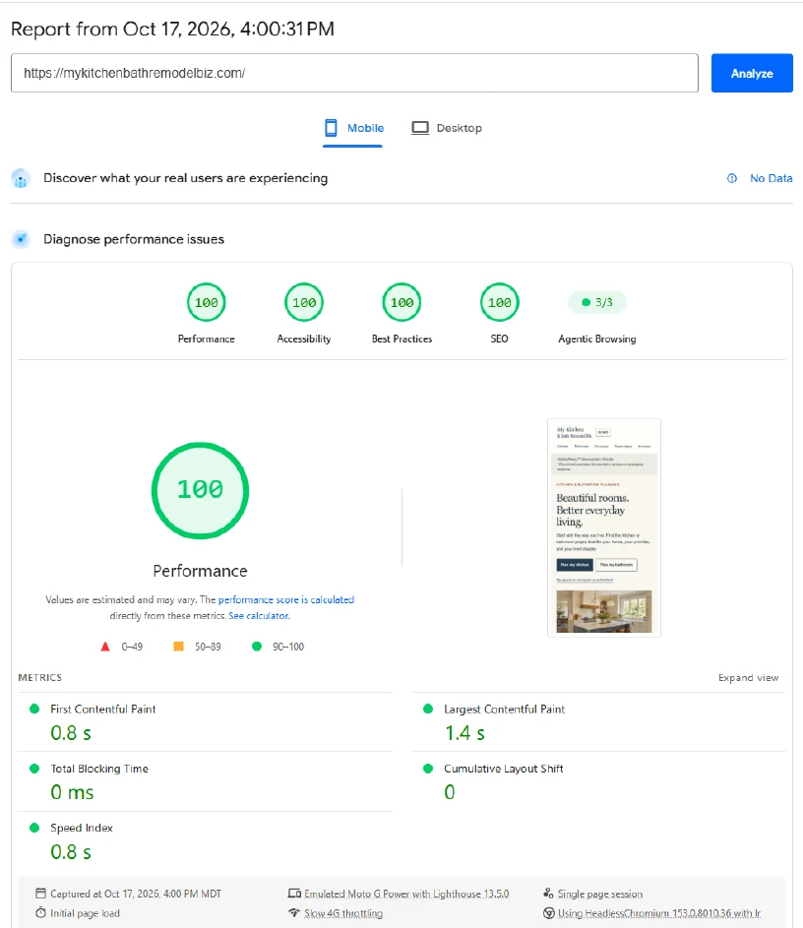Screen dimensions: 803x928
Task: Click the METRICS section heading
Action: [39, 678]
